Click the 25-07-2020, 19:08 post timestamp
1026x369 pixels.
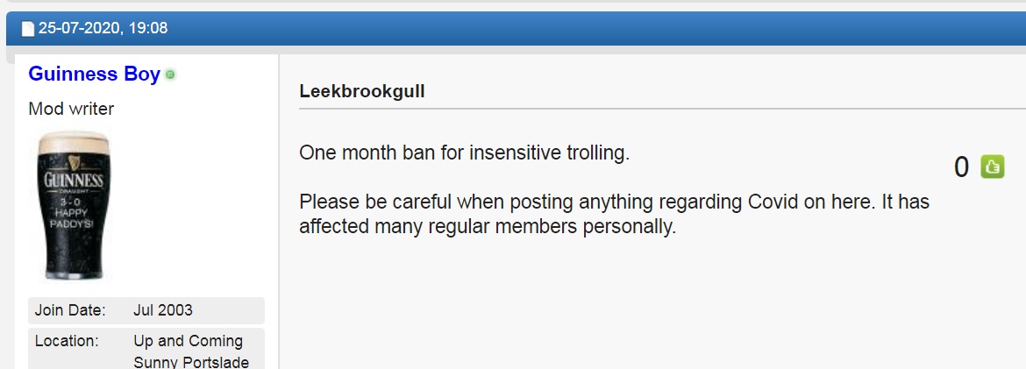point(103,28)
